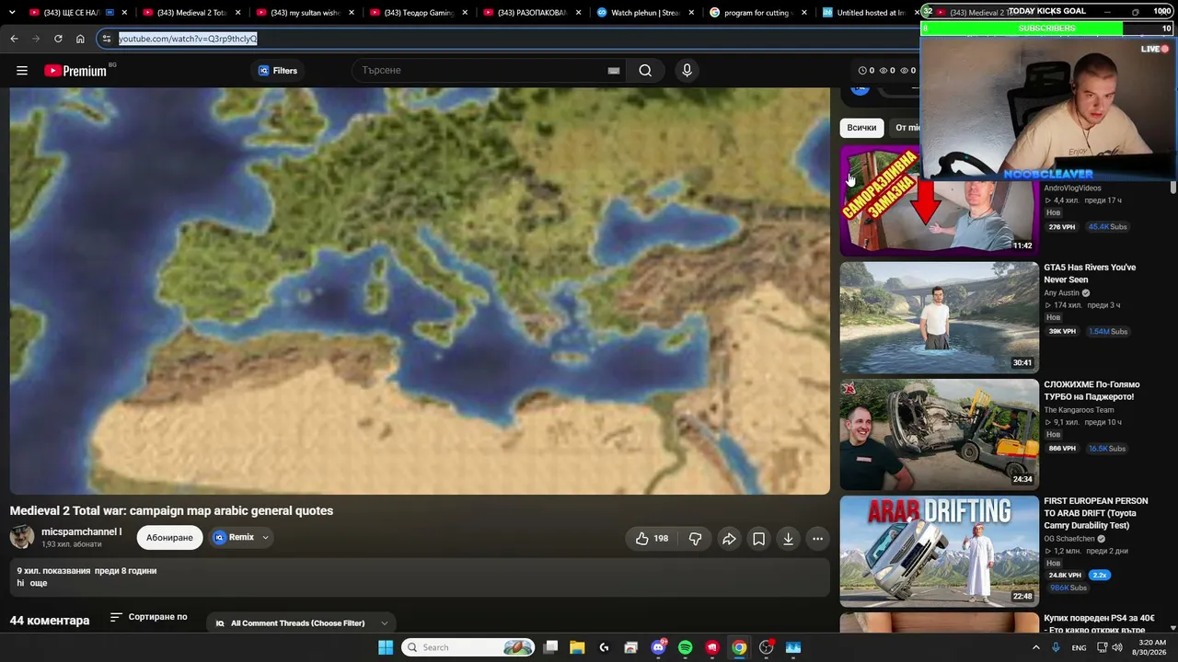Share the video via arrow icon
This screenshot has width=1178, height=662.
[x=728, y=539]
